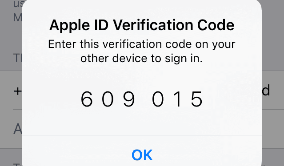Screen dimensions: 284x166
Task: Click the word Verification in the title
Action: 153,25
